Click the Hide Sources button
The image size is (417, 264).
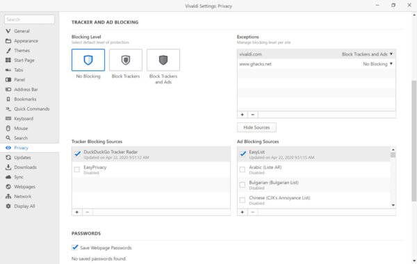click(x=256, y=127)
